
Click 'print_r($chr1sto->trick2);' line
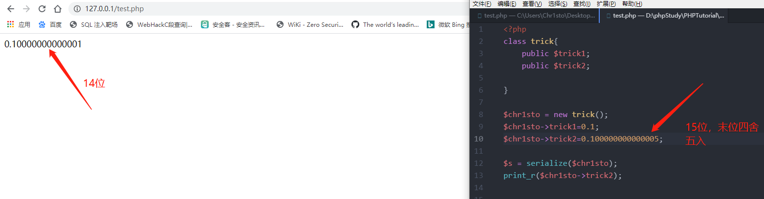(563, 176)
